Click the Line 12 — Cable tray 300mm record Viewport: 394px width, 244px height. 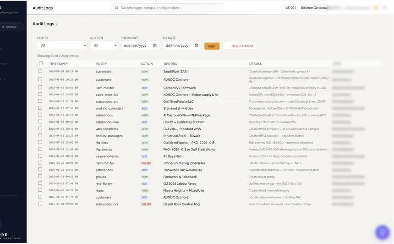[x=184, y=122]
